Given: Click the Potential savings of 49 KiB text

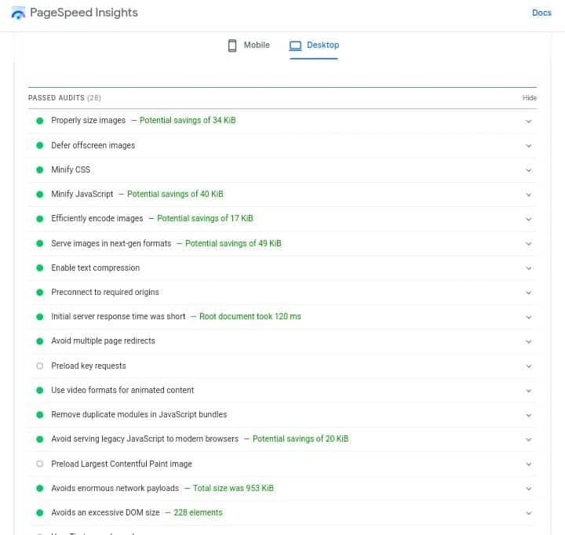Looking at the screenshot, I should point(233,243).
